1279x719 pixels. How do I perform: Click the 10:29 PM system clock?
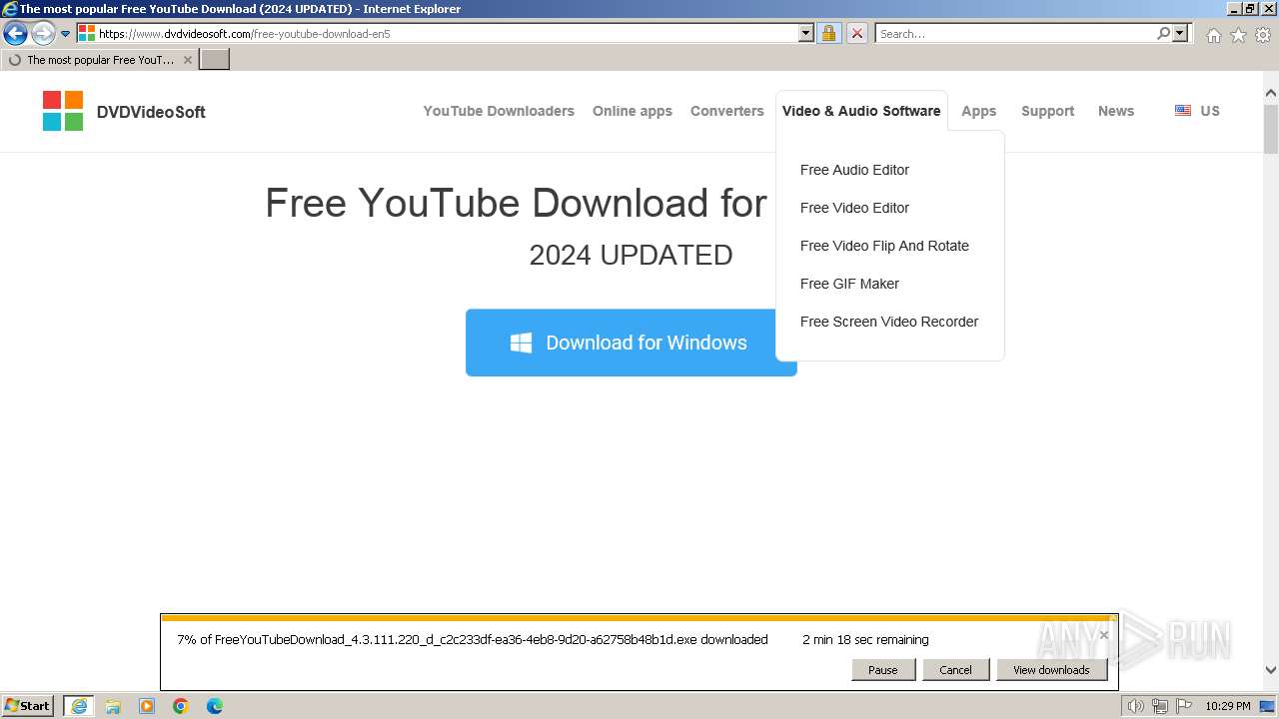coord(1227,706)
